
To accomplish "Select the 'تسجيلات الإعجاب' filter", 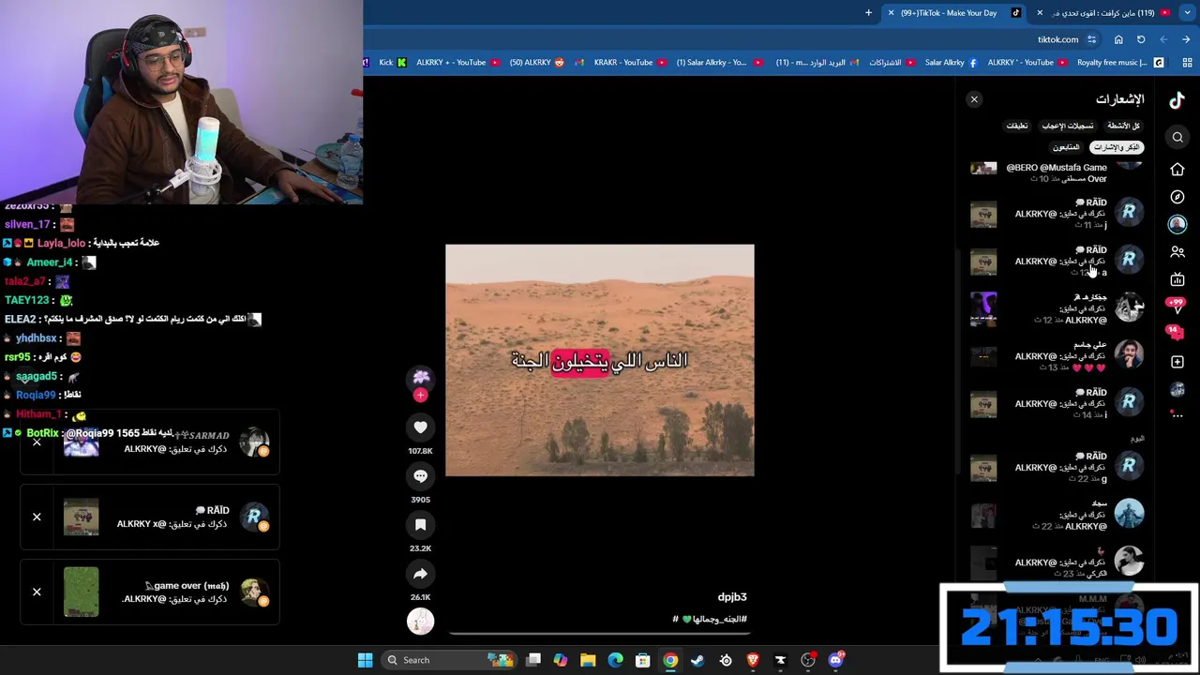I will (x=1067, y=126).
